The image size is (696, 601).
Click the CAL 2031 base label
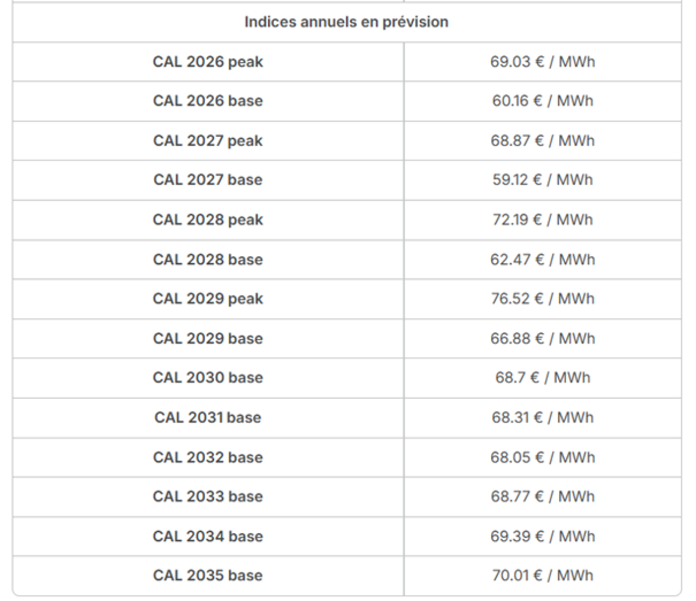[x=208, y=417]
